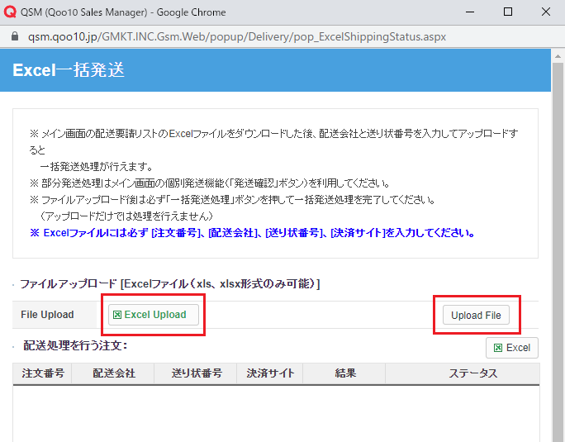Click the File Upload label
The image size is (565, 442).
47,315
